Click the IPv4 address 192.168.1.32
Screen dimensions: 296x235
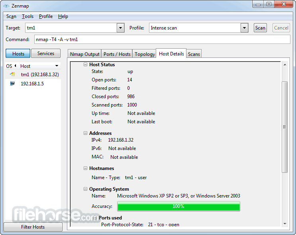pos(121,140)
